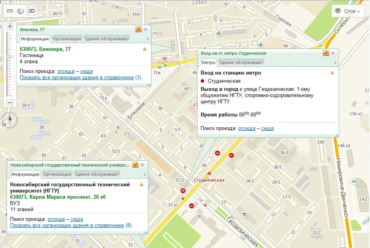Report an error on the НГТУ card
Image resolution: width=370 pixels, height=248 pixels.
point(141,184)
